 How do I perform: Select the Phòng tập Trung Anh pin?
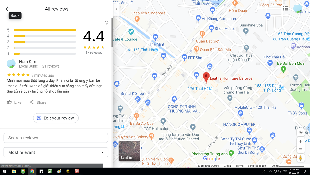click(231, 153)
